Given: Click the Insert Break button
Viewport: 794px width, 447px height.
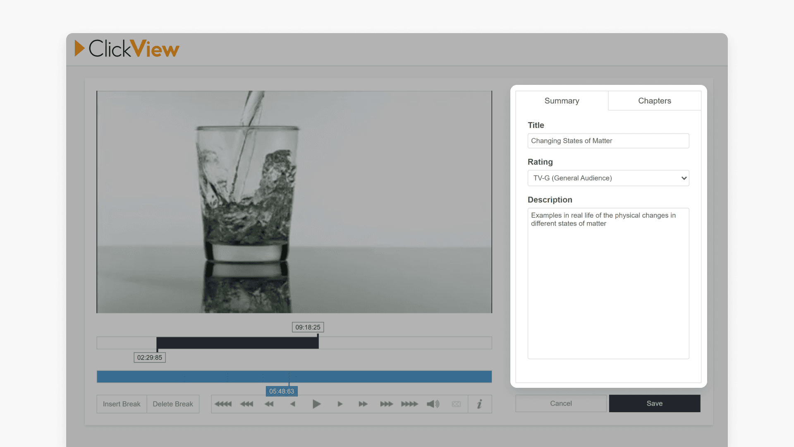Looking at the screenshot, I should (x=122, y=404).
